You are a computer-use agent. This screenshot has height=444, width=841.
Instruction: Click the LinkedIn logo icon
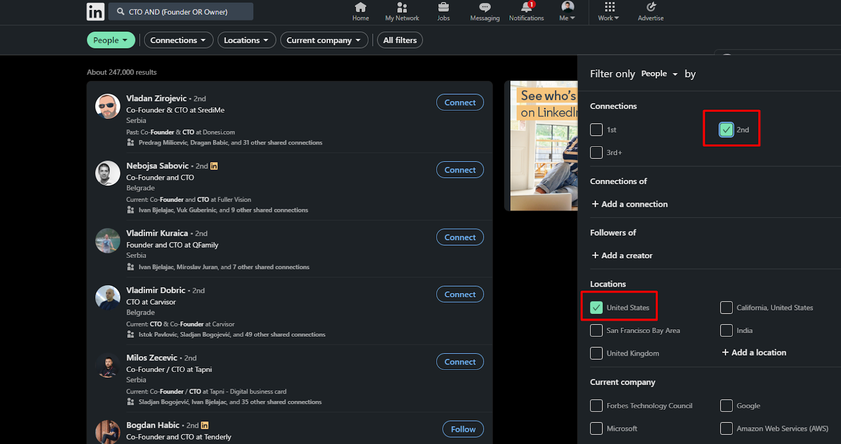coord(96,12)
